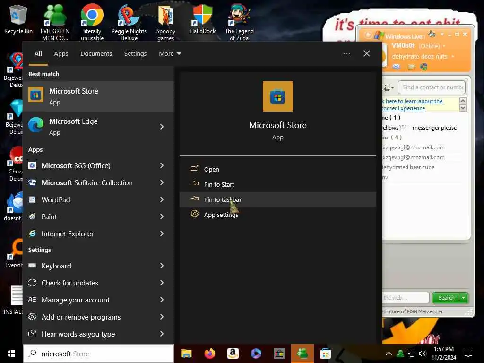Select contact dehydrated bear cube
This screenshot has width=484, height=363.
[x=408, y=167]
